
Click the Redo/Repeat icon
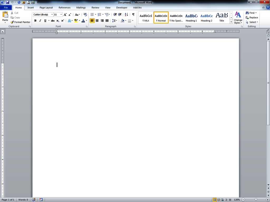19,2
